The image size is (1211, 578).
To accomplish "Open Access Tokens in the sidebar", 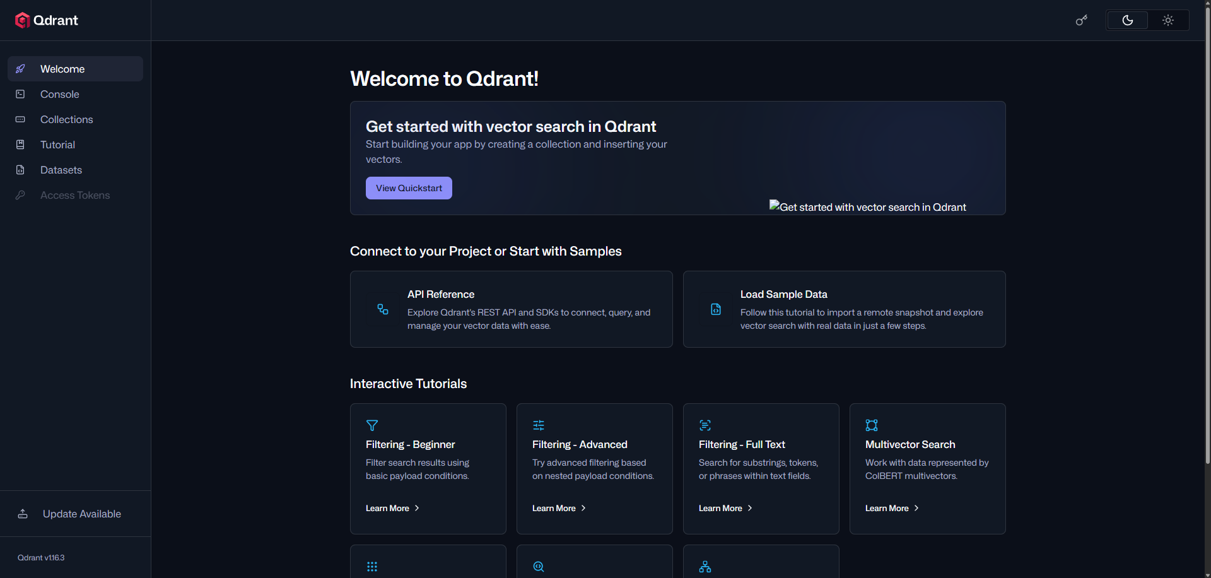I will [75, 195].
